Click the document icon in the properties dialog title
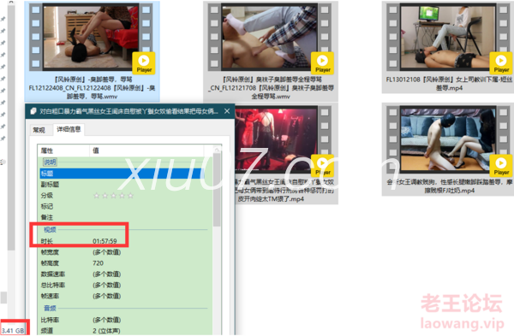This screenshot has width=514, height=336. [x=33, y=111]
